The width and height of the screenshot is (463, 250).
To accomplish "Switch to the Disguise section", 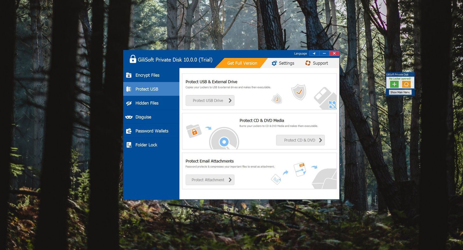I will click(151, 117).
